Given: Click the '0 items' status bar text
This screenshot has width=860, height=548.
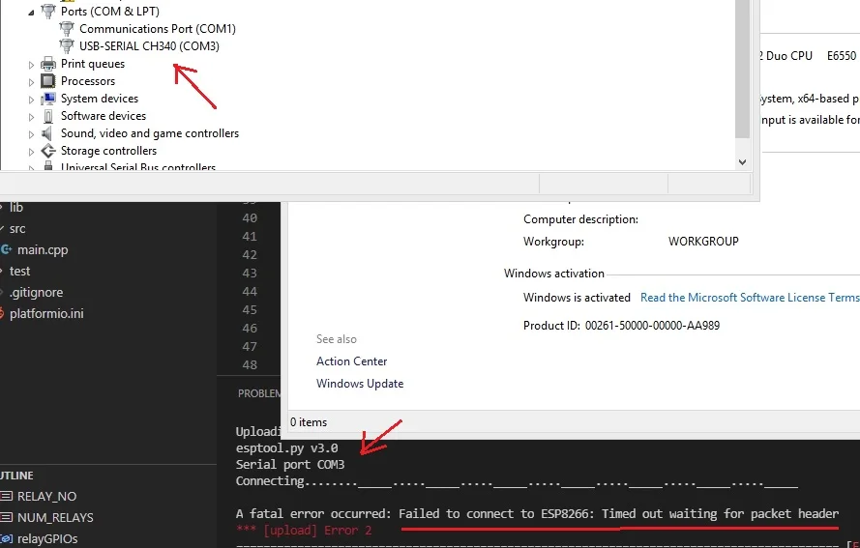Looking at the screenshot, I should [309, 422].
